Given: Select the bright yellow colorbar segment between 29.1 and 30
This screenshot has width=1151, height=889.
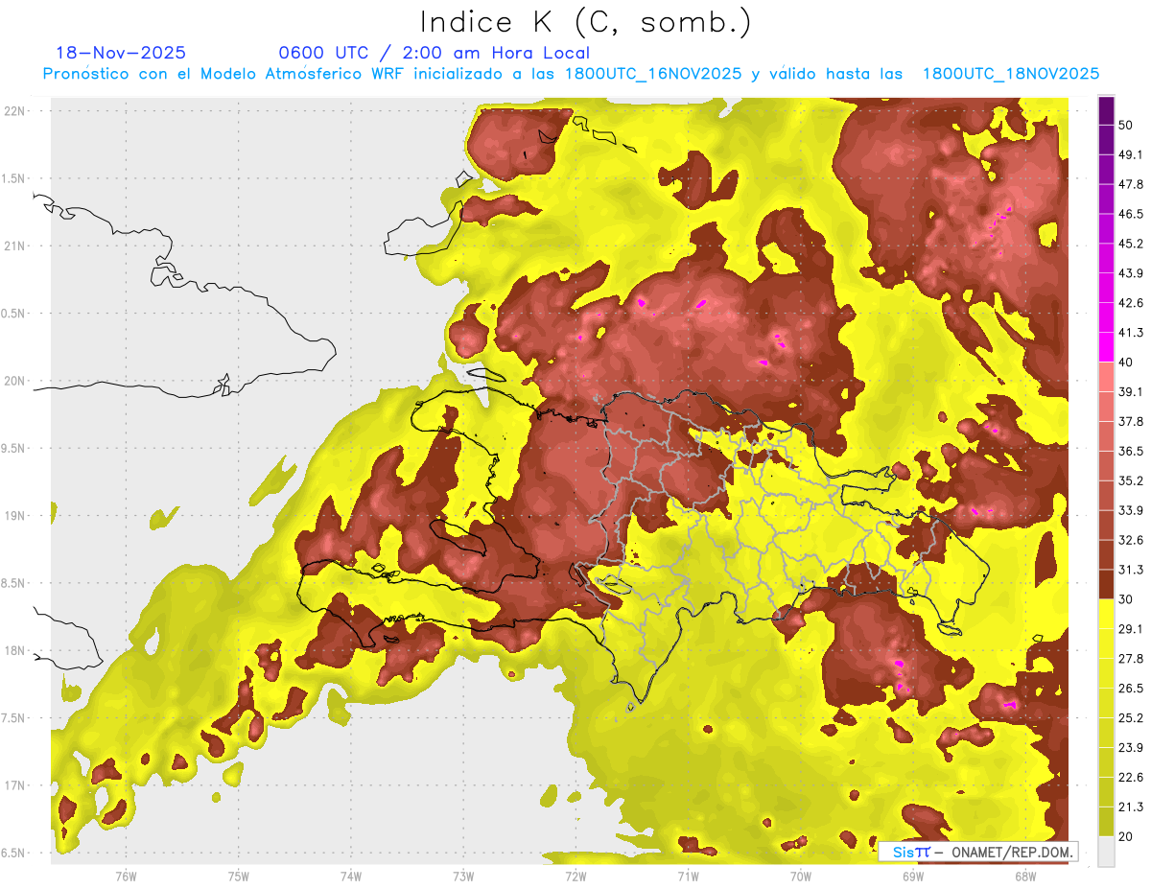Looking at the screenshot, I should coord(1107,614).
